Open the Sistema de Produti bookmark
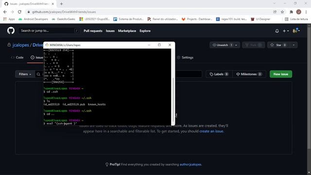 point(128,19)
